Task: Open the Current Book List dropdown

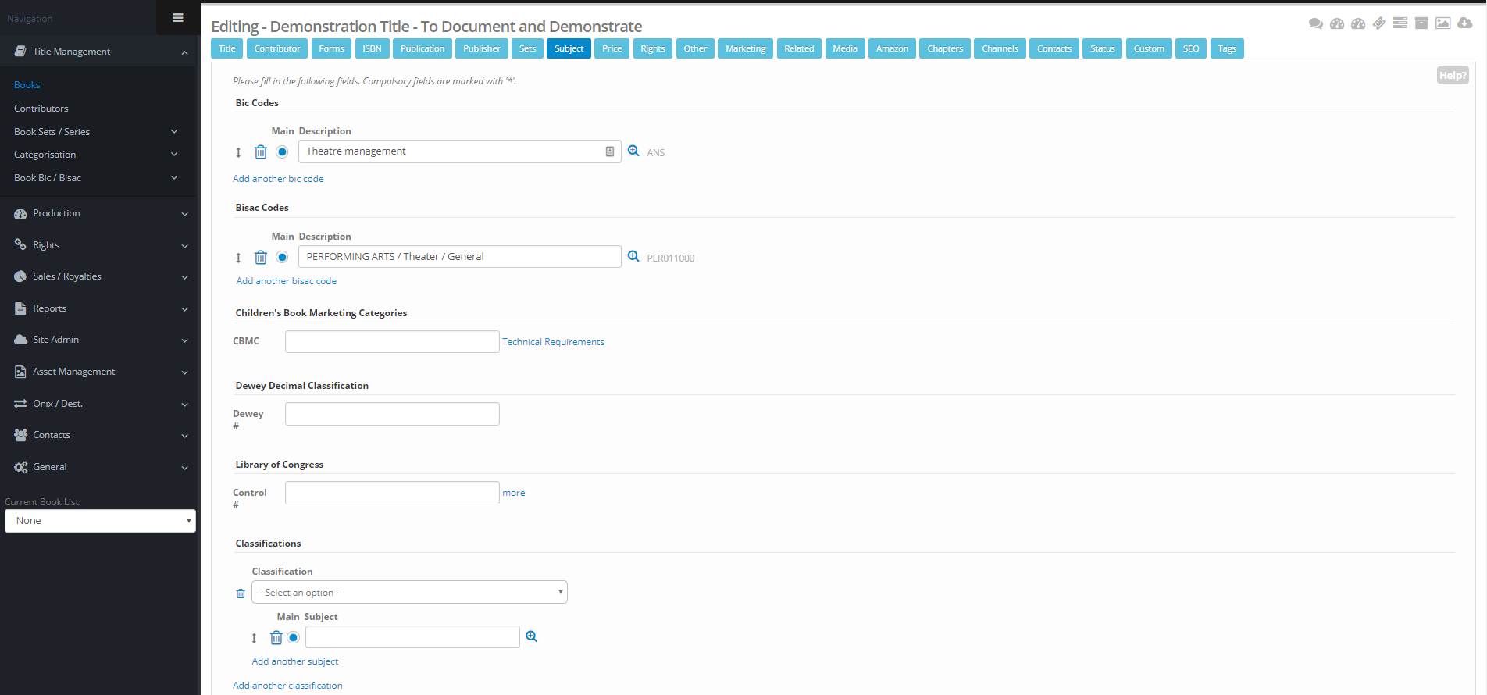Action: (x=100, y=521)
